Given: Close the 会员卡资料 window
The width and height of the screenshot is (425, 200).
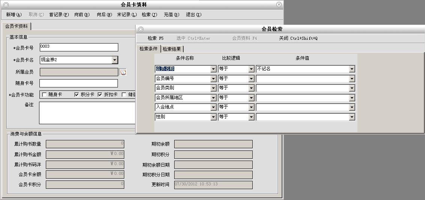Looking at the screenshot, I should [279, 5].
